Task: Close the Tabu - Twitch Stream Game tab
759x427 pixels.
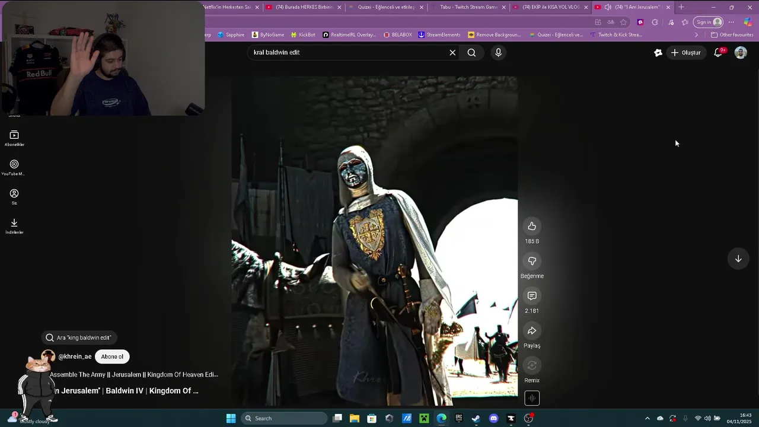Action: [504, 7]
